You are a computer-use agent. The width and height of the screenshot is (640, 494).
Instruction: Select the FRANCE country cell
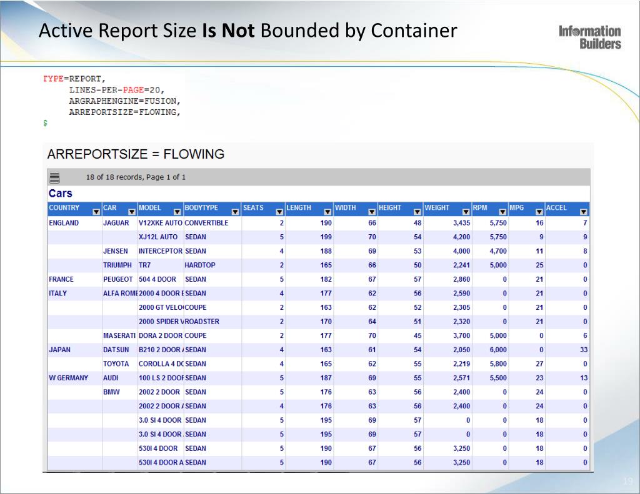point(61,279)
